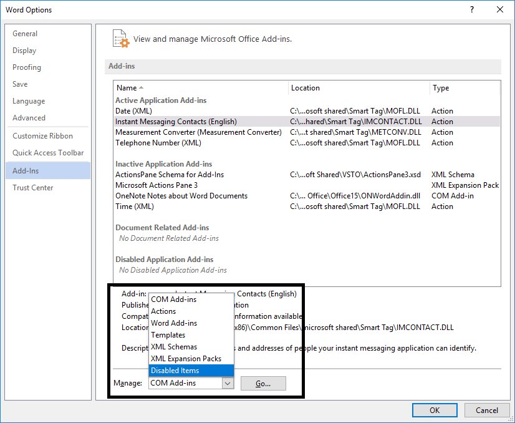The image size is (515, 423).
Task: Go to Customize Ribbon settings
Action: click(x=42, y=136)
